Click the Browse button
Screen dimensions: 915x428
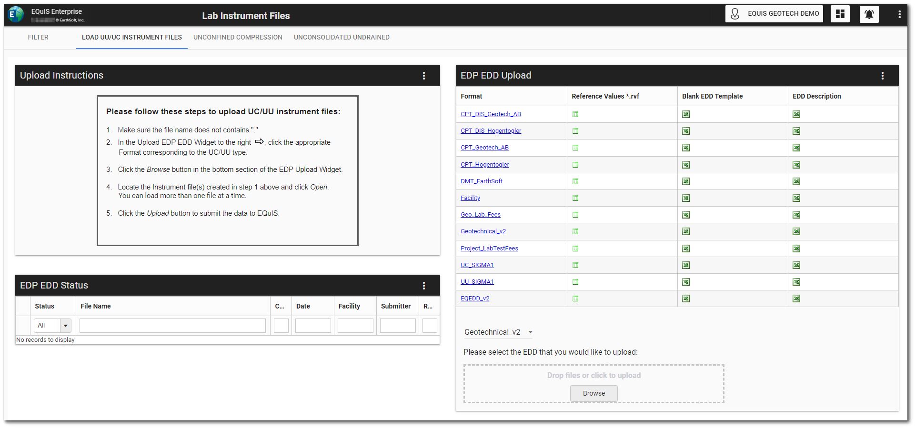(593, 393)
